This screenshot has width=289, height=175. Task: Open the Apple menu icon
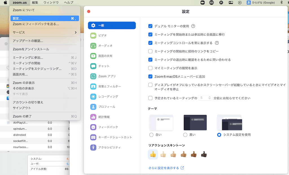[6, 3]
